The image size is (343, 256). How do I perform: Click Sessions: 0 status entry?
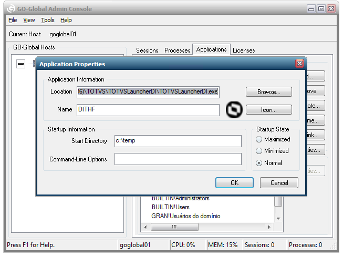click(259, 245)
